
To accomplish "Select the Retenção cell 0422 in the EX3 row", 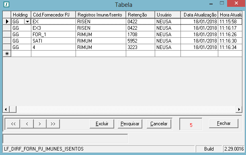I will tap(140, 28).
